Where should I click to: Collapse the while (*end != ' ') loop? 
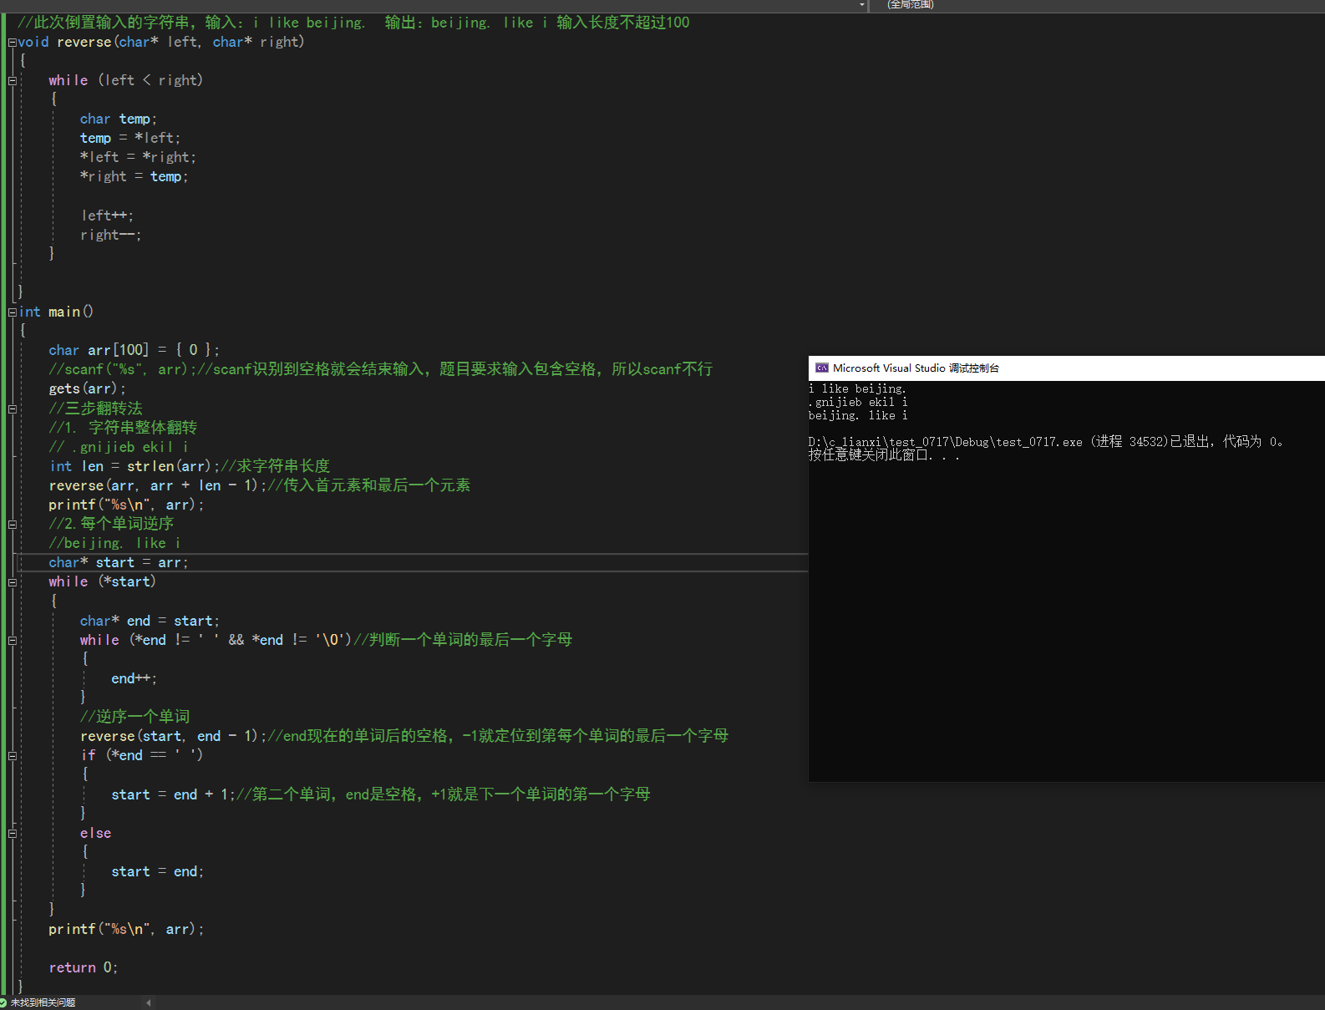(x=12, y=641)
